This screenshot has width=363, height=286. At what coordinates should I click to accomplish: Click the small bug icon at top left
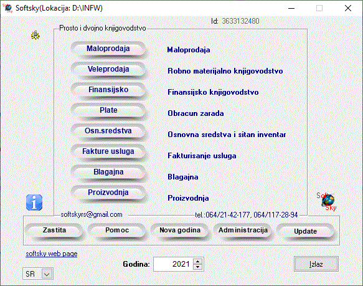[35, 36]
